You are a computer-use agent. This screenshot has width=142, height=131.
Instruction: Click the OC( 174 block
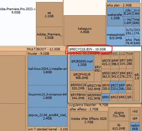(x=137, y=32)
